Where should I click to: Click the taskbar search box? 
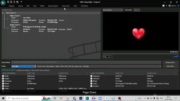pos(29,98)
